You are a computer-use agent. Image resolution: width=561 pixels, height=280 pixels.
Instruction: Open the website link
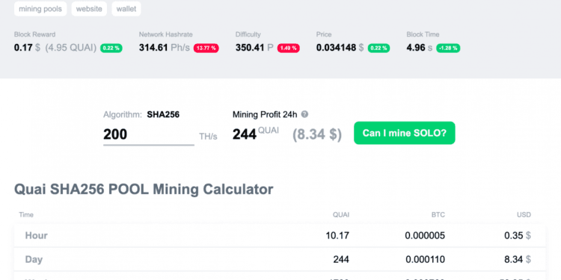click(x=89, y=9)
